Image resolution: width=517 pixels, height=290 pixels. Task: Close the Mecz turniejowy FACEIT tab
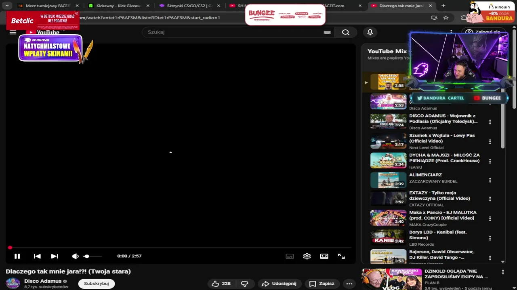(x=77, y=6)
